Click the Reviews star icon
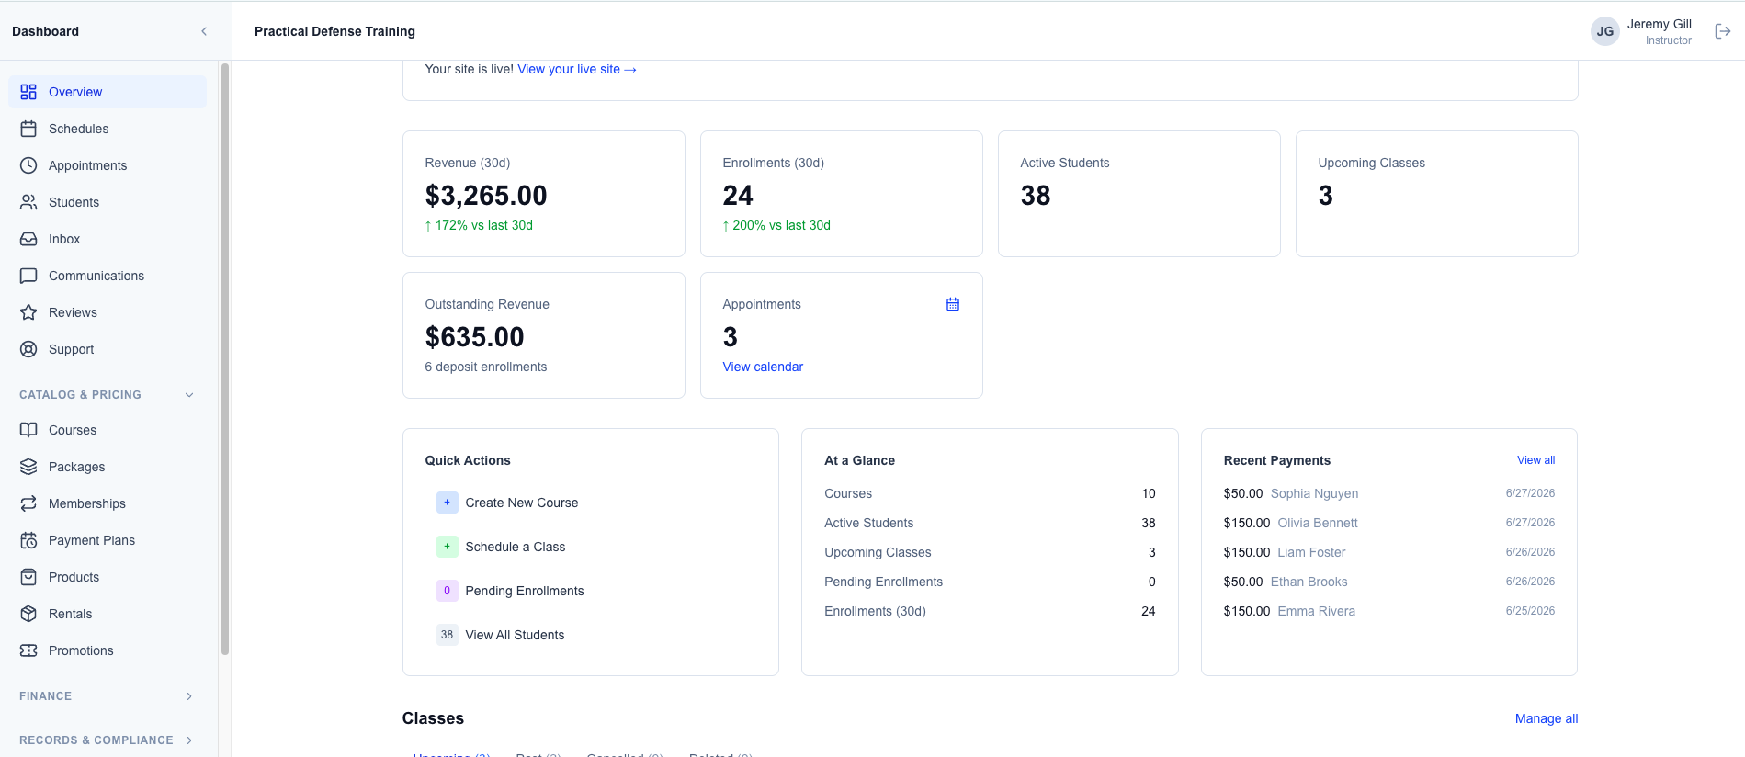The height and width of the screenshot is (757, 1745). (28, 312)
